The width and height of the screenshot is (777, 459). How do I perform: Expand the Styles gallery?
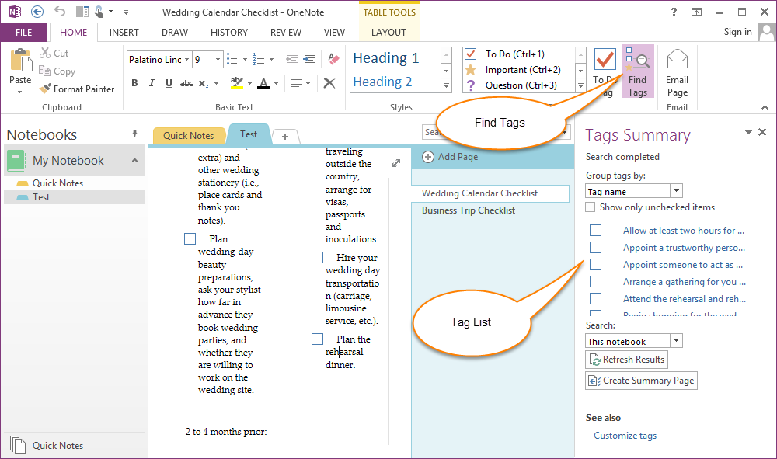[447, 85]
